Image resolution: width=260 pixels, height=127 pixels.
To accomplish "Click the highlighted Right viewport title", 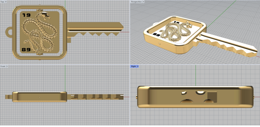I will (134, 66).
